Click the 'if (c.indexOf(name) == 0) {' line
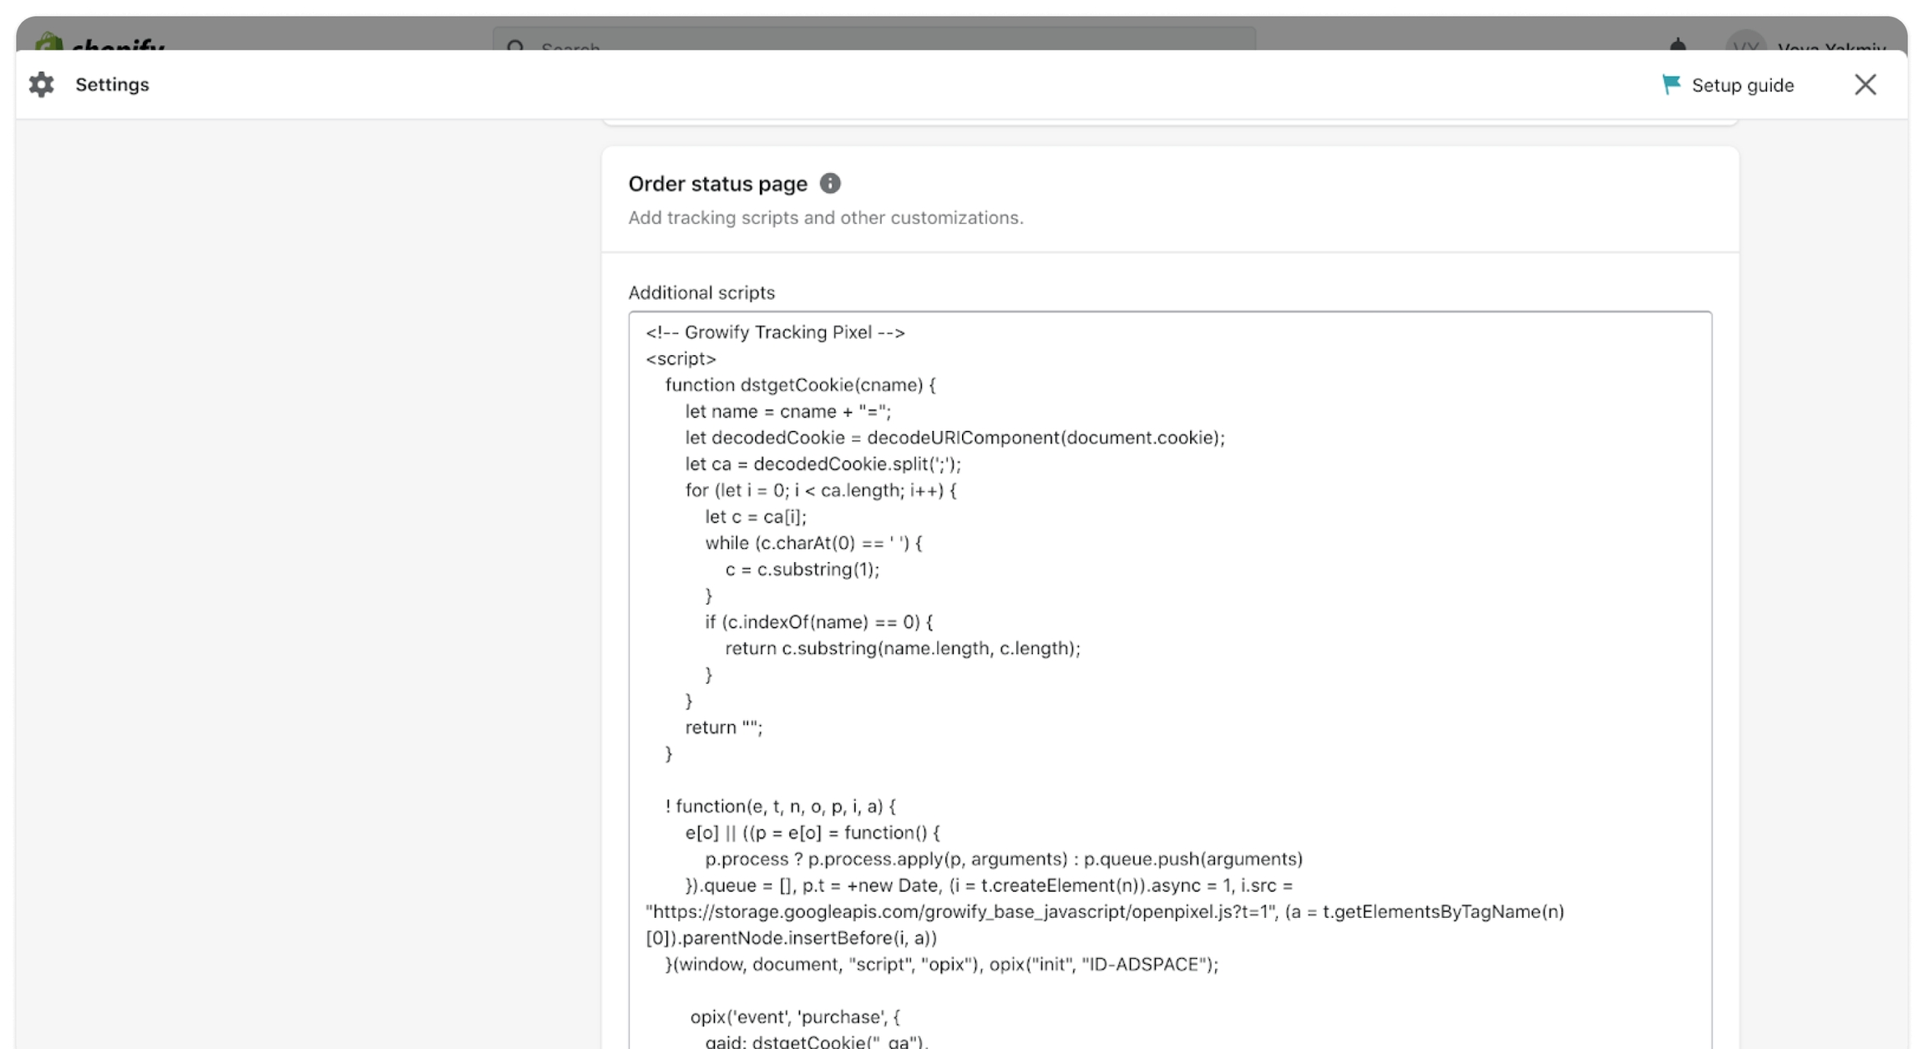Viewport: 1924px width, 1049px height. 818,622
